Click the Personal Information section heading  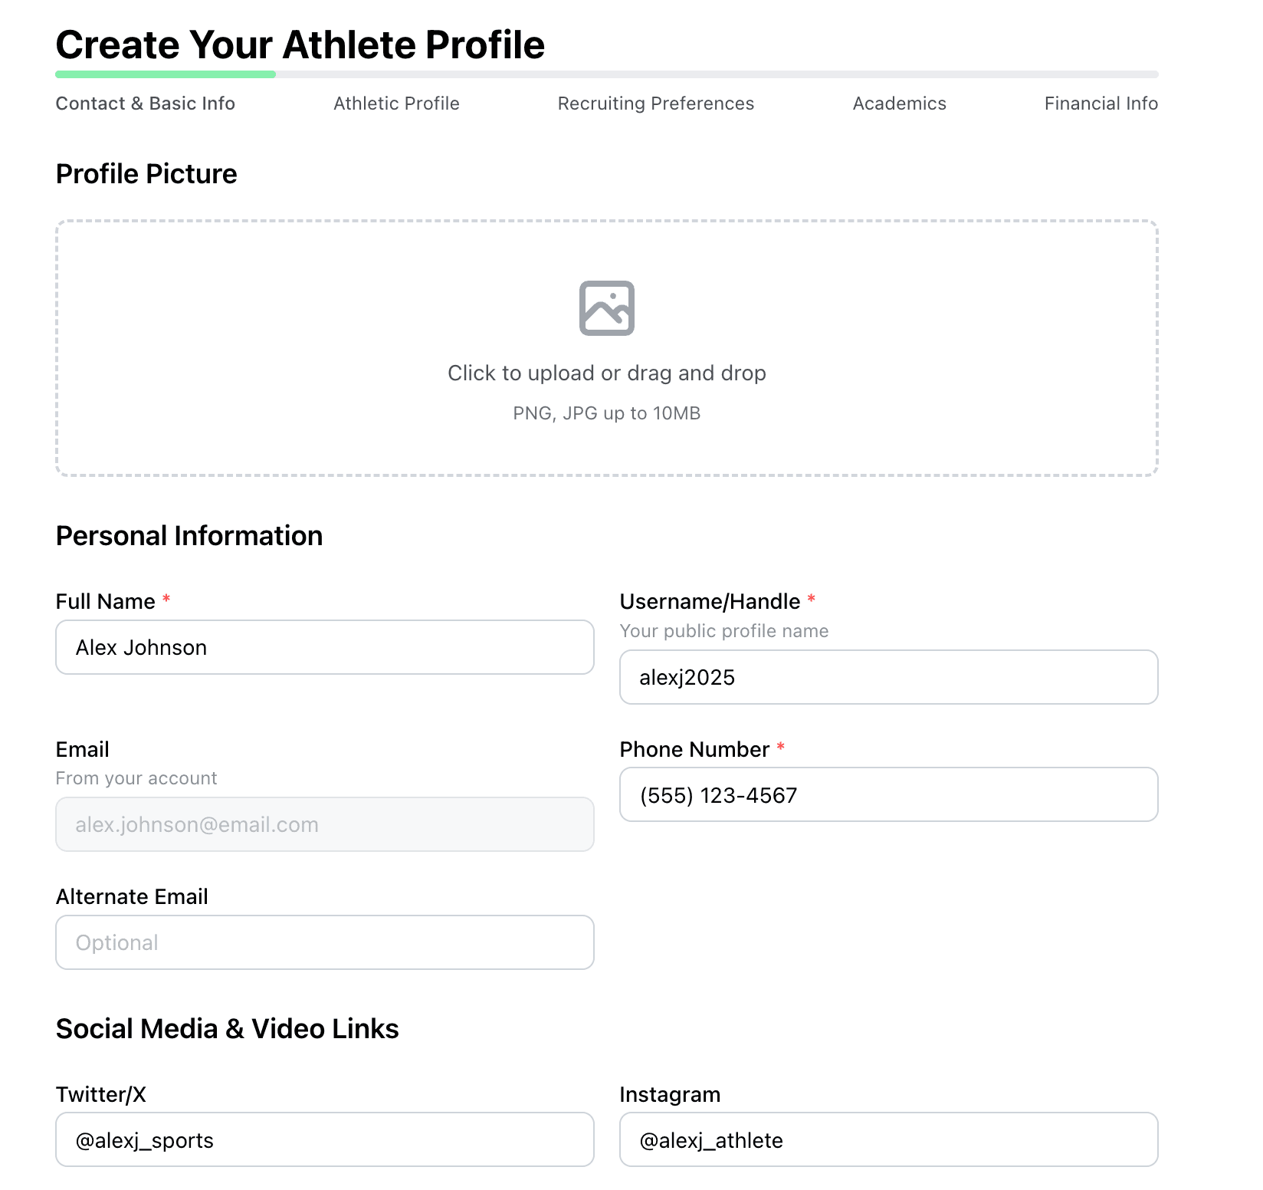coord(189,535)
